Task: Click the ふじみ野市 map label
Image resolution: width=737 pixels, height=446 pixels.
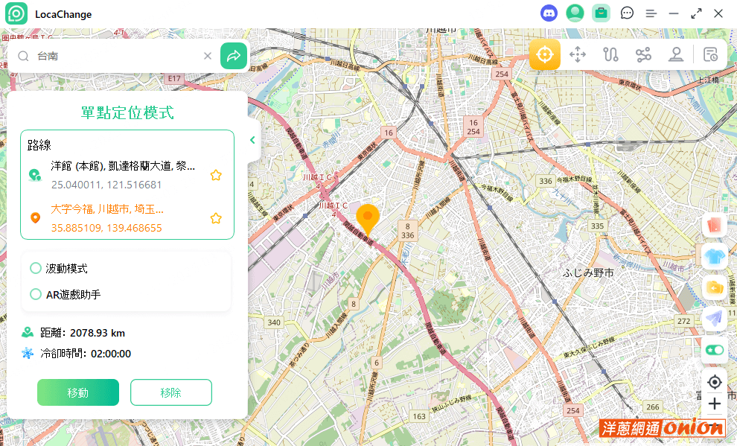Action: pyautogui.click(x=588, y=273)
